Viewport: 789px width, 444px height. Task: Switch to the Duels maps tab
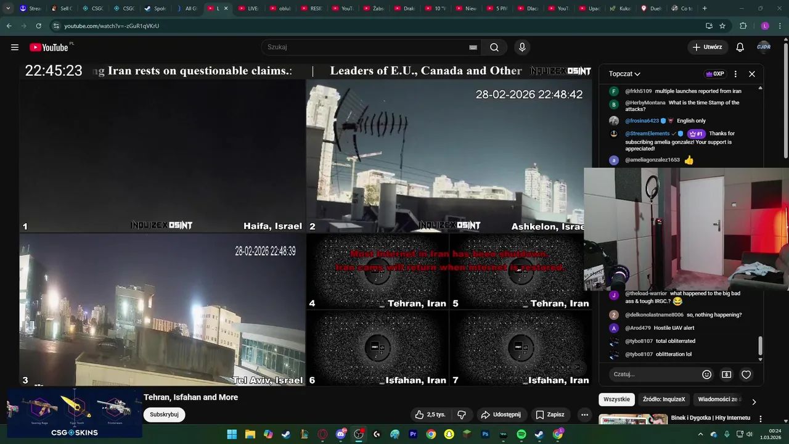point(653,9)
